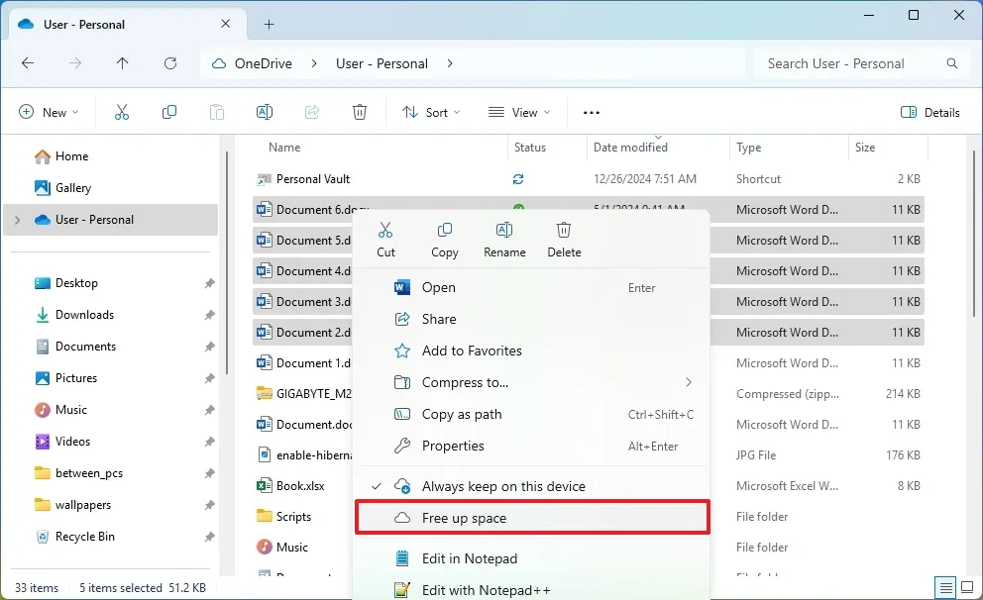The width and height of the screenshot is (983, 600).
Task: Open the Sort dropdown
Action: (431, 112)
